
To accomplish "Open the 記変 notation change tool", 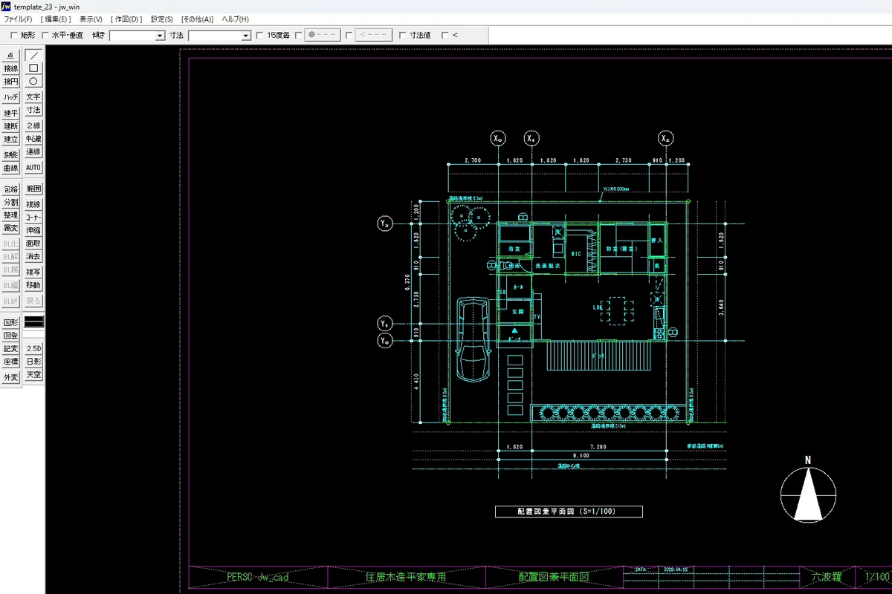I will (10, 348).
